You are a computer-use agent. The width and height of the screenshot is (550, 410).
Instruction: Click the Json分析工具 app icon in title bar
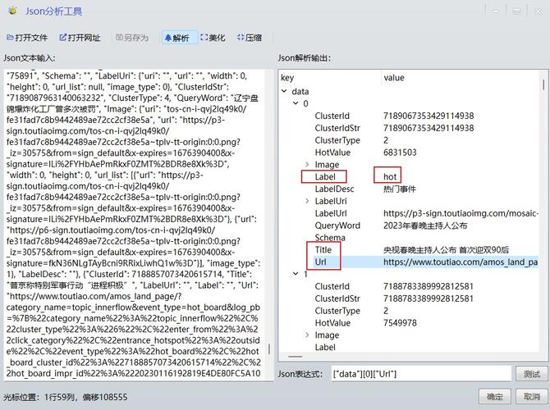pyautogui.click(x=12, y=11)
